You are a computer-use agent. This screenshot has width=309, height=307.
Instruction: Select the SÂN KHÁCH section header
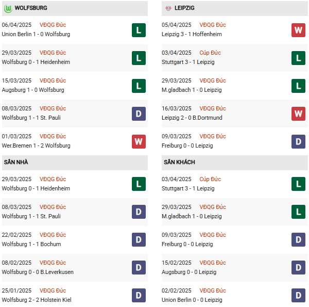pos(179,163)
